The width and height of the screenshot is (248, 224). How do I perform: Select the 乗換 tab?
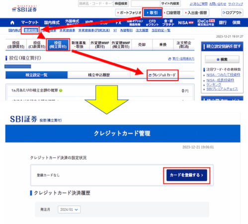pos(163,45)
